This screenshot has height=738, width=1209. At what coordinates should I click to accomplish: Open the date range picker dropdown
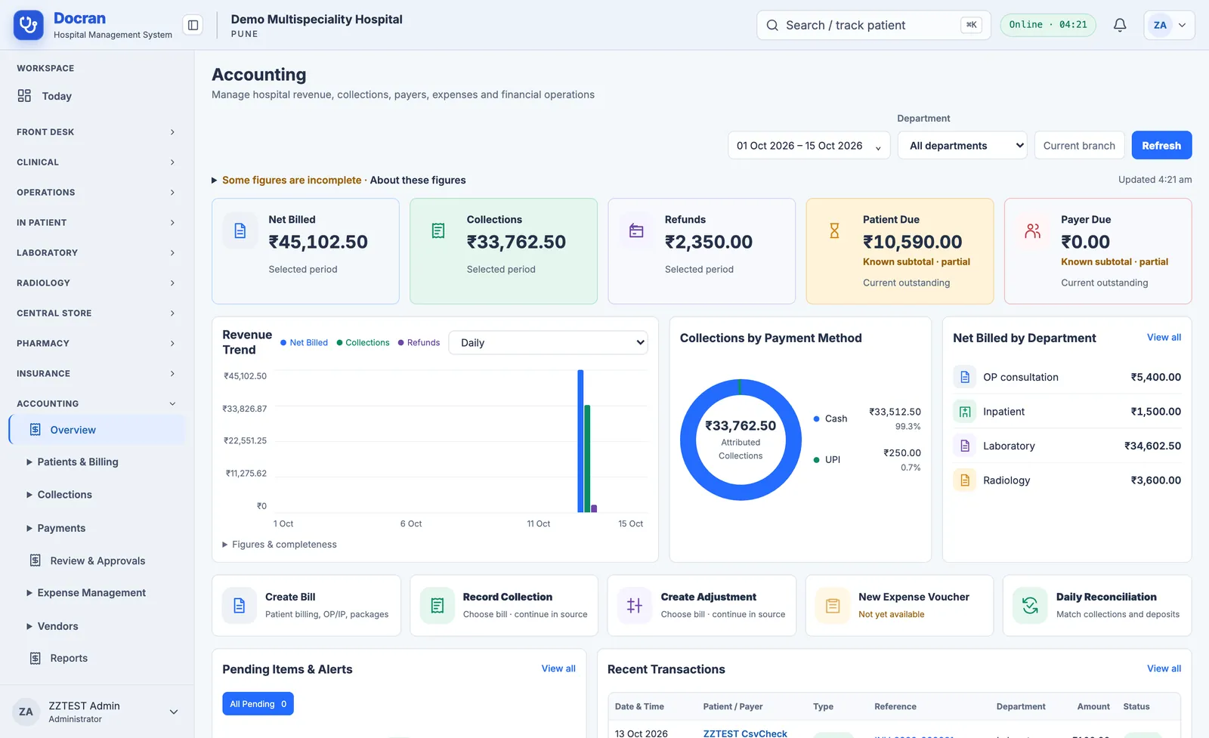pyautogui.click(x=809, y=146)
